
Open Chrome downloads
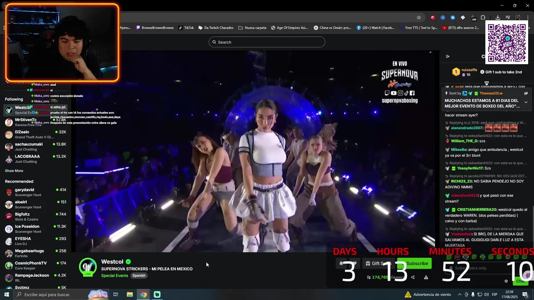(x=498, y=17)
